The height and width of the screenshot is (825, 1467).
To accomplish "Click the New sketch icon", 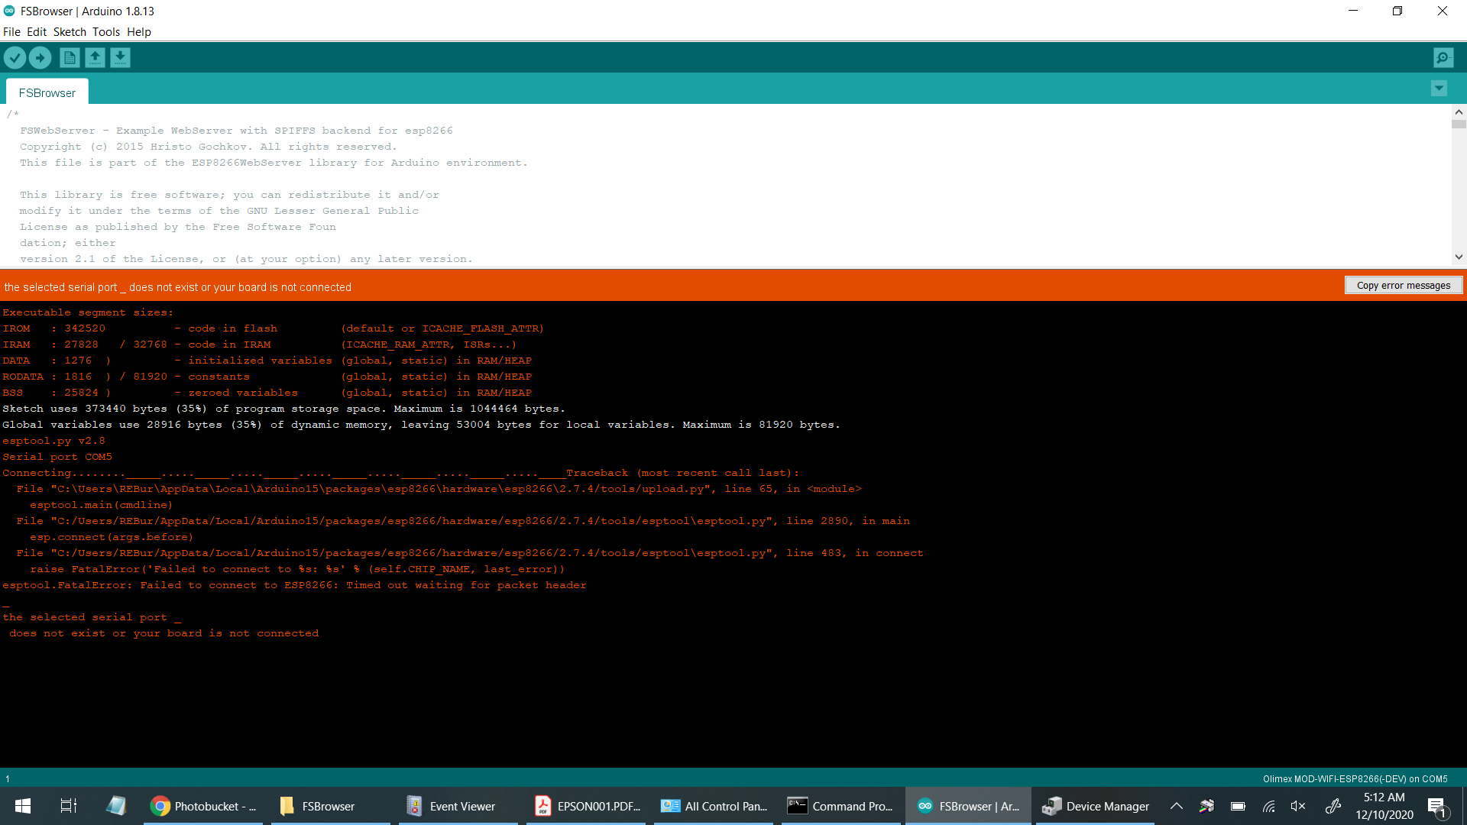I will point(70,57).
